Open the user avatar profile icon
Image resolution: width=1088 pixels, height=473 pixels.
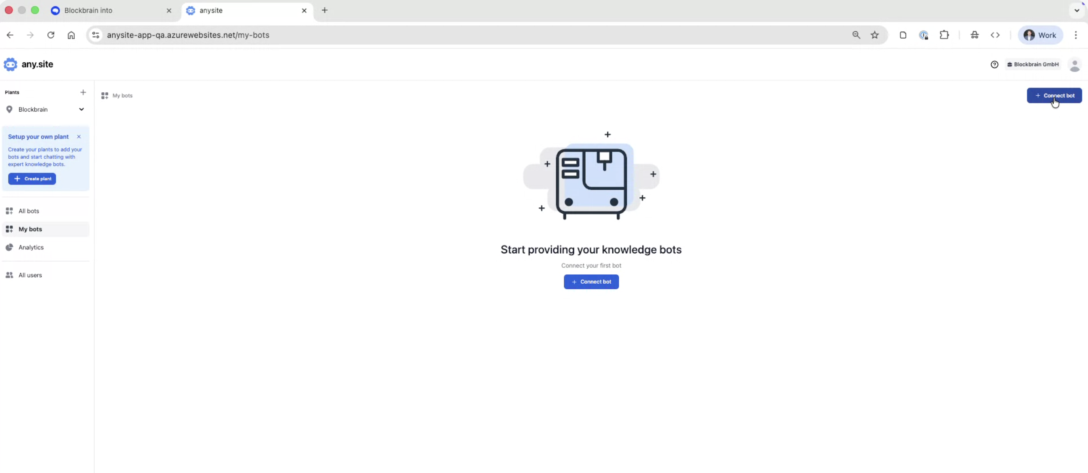[1074, 65]
